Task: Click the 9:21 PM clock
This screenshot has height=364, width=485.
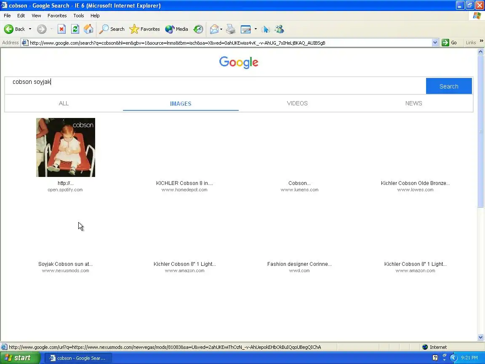Action: pyautogui.click(x=469, y=358)
